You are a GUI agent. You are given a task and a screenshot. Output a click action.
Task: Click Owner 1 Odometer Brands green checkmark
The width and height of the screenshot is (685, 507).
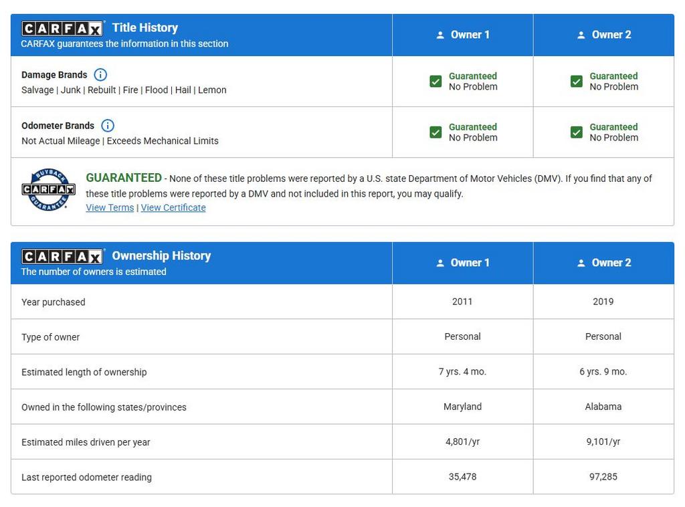click(x=435, y=132)
